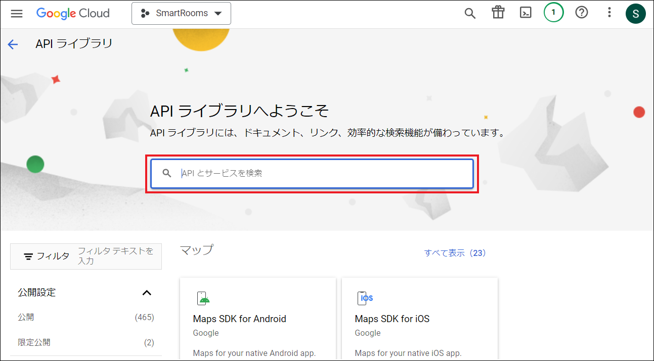Activate Cloud Shell terminal icon
This screenshot has width=654, height=361.
pyautogui.click(x=526, y=13)
